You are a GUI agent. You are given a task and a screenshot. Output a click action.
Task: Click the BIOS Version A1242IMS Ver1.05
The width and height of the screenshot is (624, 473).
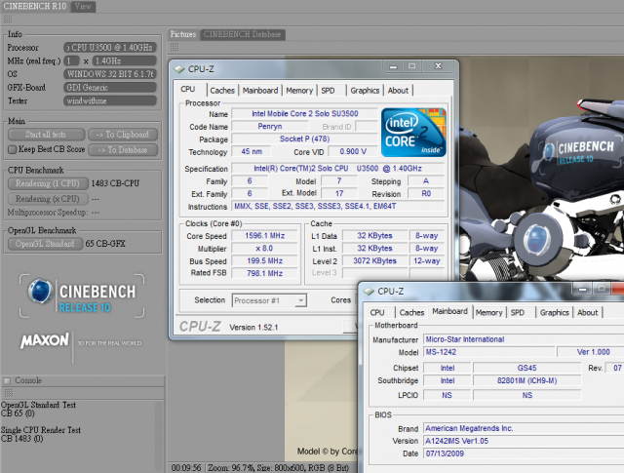[524, 441]
